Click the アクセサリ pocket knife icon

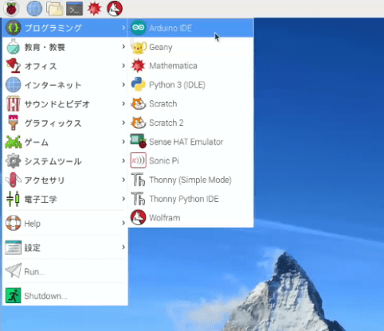[x=13, y=180]
